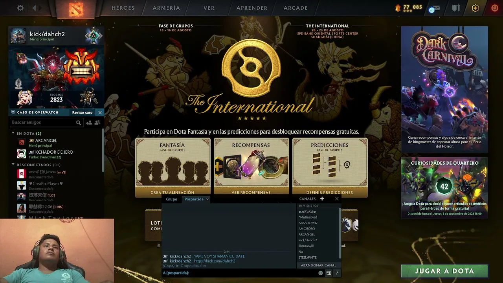The width and height of the screenshot is (503, 283).
Task: Open the shield and sword icon
Action: click(456, 8)
